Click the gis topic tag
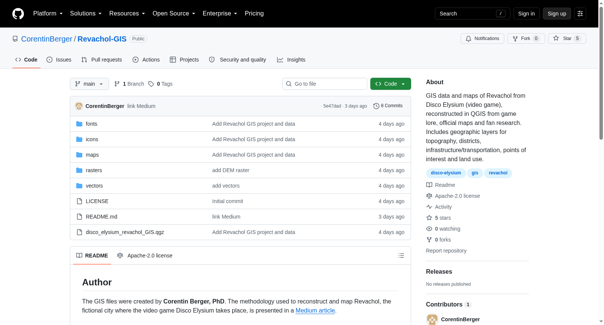 (475, 173)
